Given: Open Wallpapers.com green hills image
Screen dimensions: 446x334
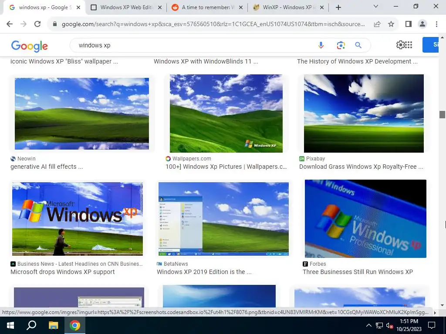Looking at the screenshot, I should (x=226, y=114).
